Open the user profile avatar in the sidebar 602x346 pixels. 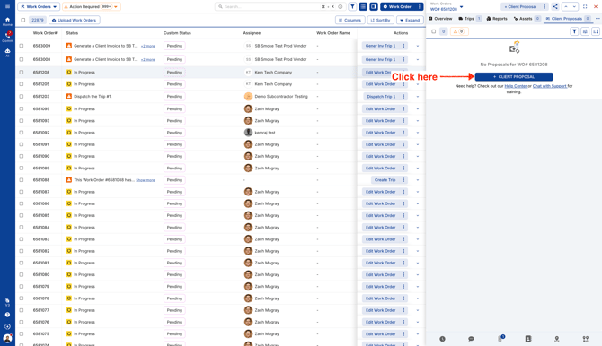(x=7, y=338)
